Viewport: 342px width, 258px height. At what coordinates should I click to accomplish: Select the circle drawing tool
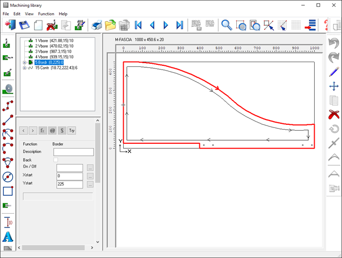pos(8,177)
